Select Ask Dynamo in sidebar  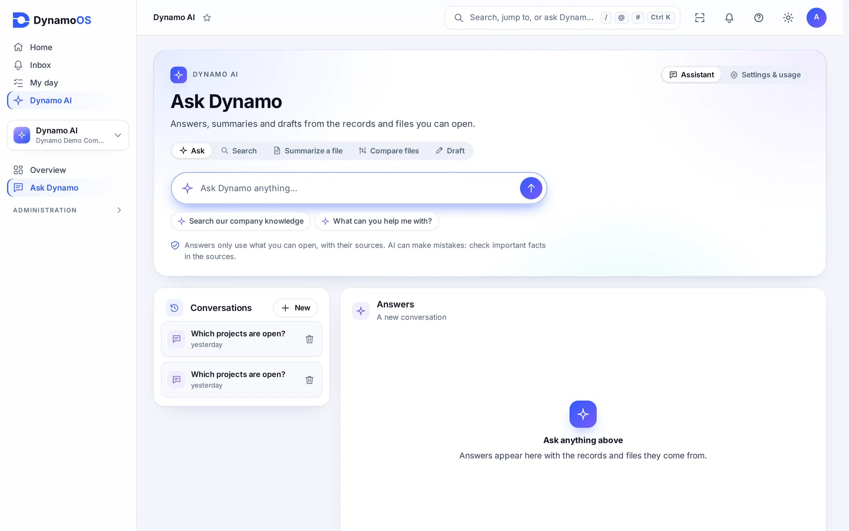[x=68, y=188]
